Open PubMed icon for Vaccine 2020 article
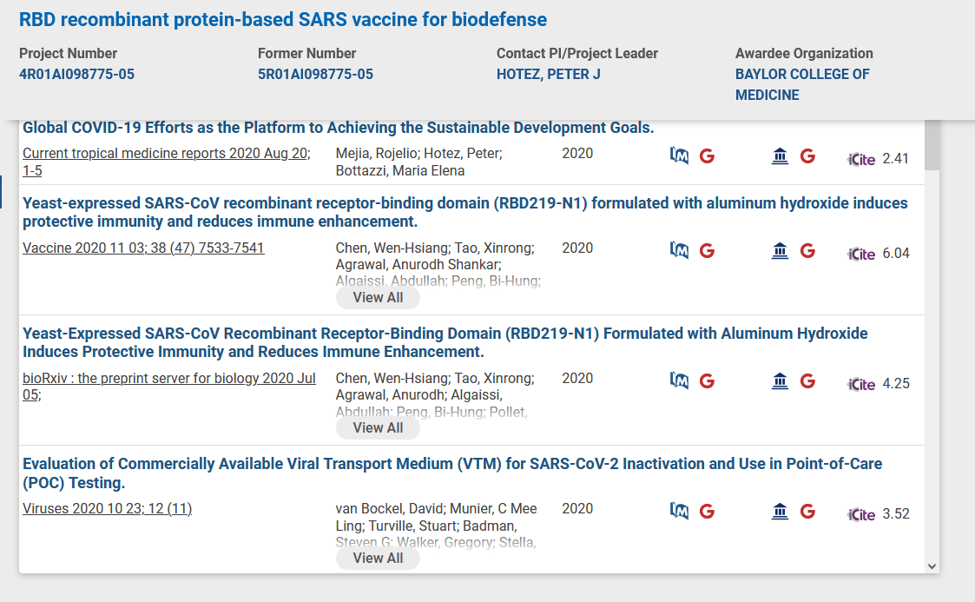This screenshot has width=975, height=602. [x=679, y=250]
